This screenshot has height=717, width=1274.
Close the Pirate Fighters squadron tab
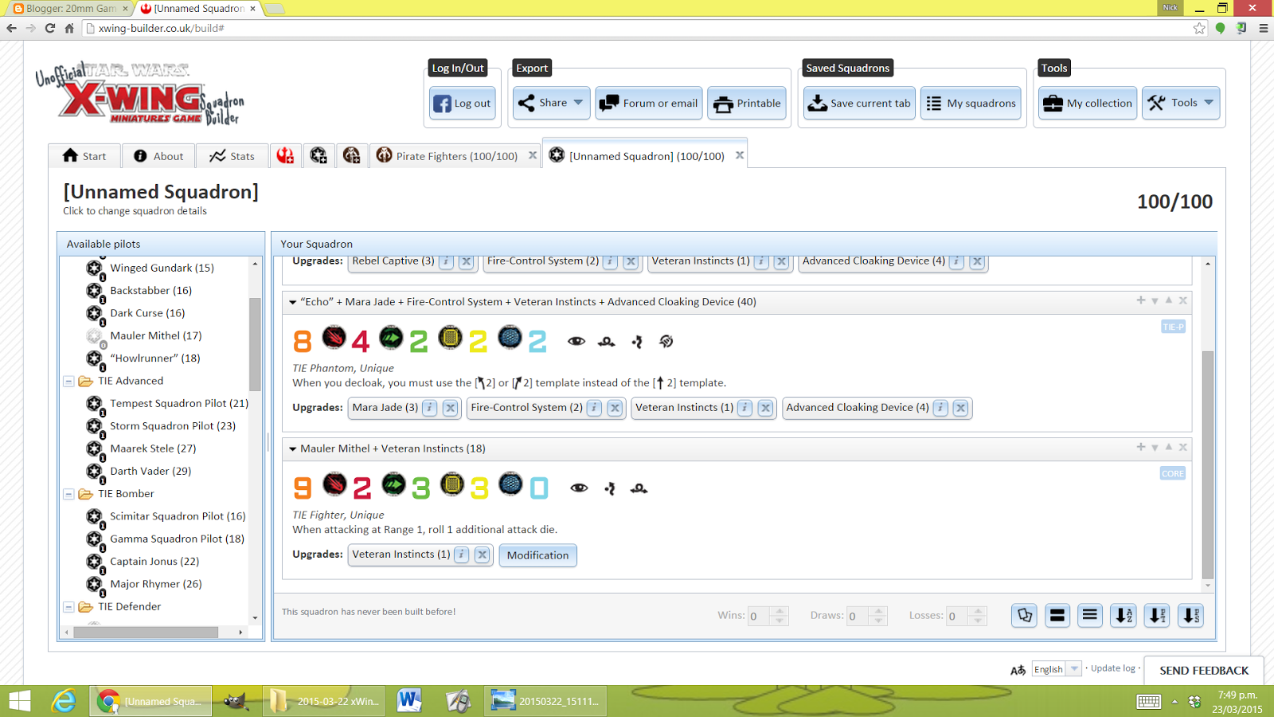[533, 155]
